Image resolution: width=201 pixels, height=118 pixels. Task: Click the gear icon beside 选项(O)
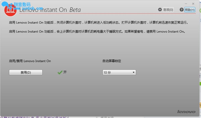160,9
